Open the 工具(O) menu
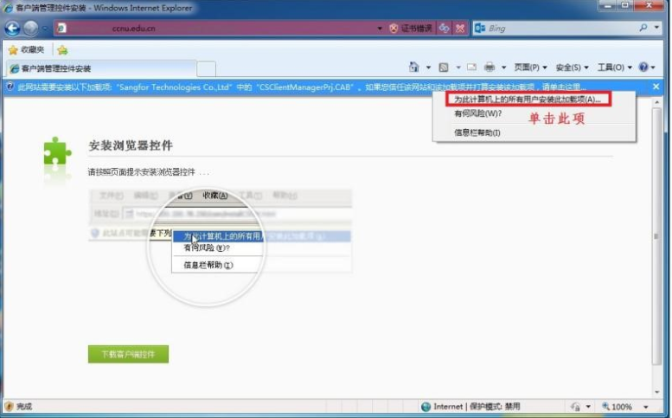Image resolution: width=672 pixels, height=418 pixels. pos(614,68)
